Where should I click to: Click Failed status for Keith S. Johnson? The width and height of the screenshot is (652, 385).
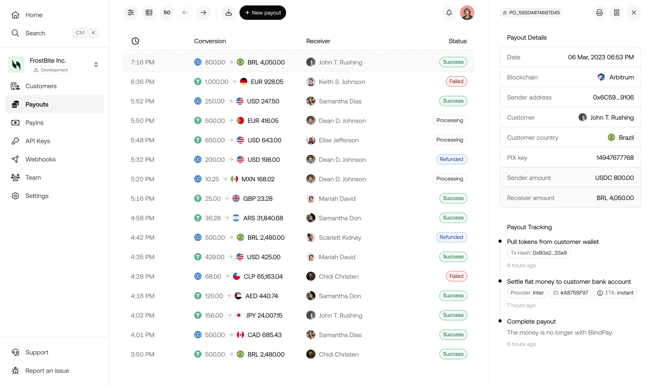click(x=456, y=82)
